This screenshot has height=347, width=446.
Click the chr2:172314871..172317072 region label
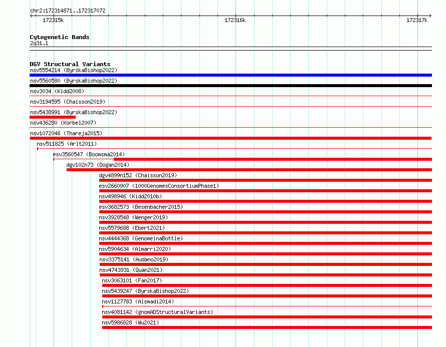point(68,11)
